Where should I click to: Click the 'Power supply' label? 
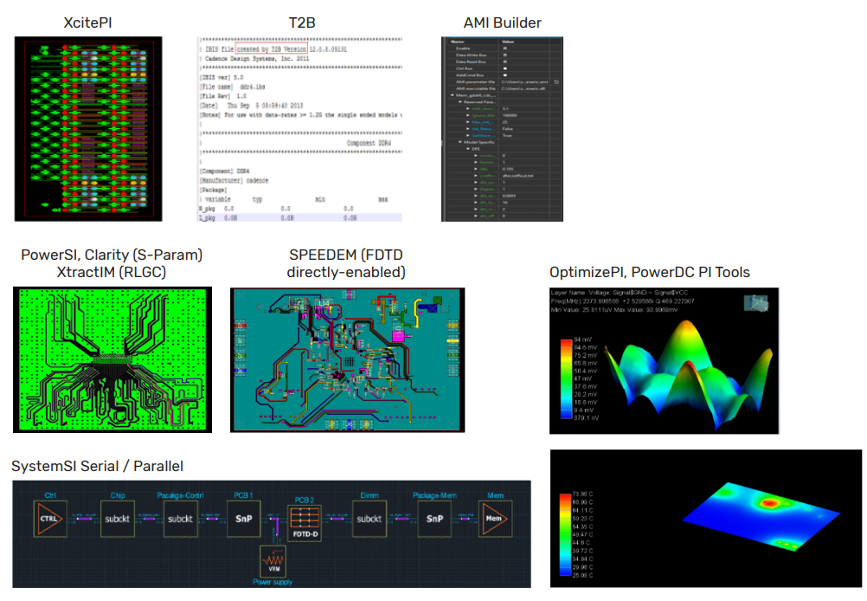[273, 582]
